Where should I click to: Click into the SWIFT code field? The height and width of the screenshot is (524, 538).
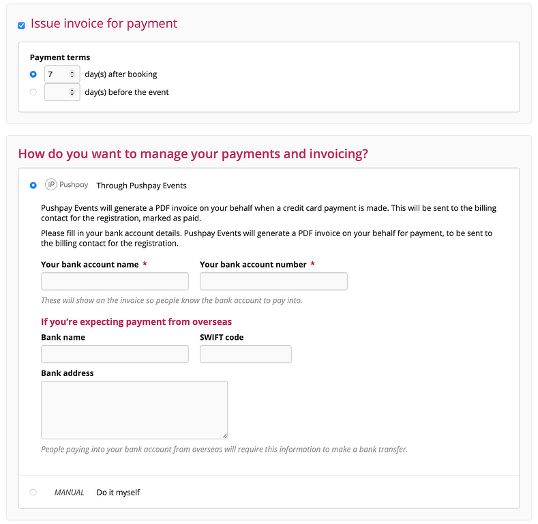(245, 354)
